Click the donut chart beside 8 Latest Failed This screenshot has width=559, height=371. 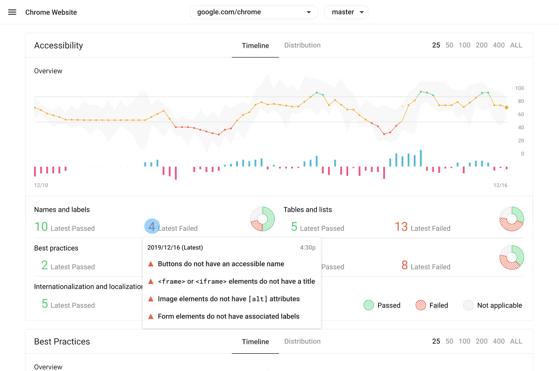click(x=512, y=257)
